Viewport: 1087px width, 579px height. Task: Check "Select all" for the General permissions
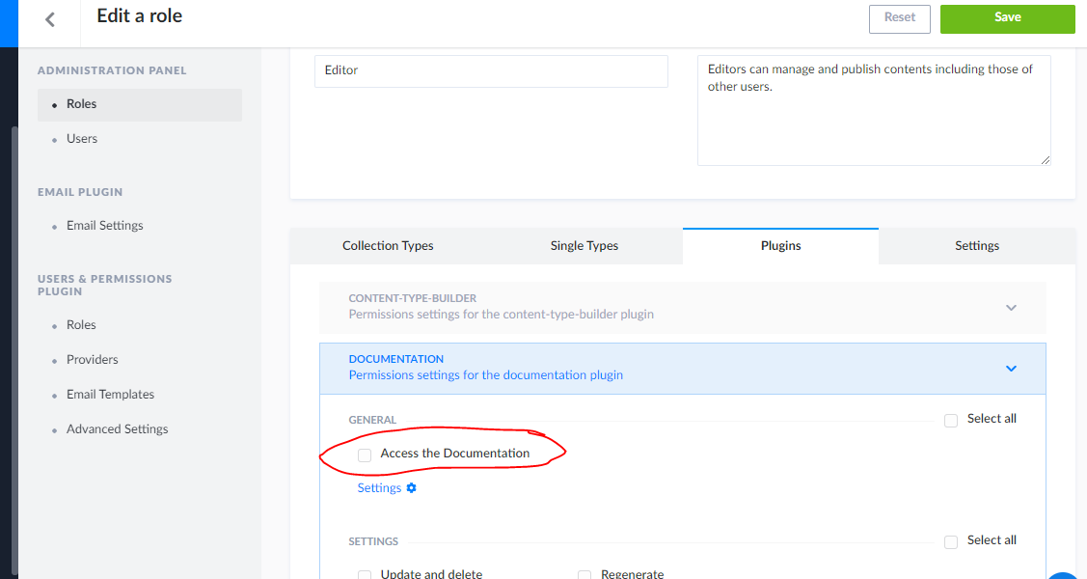pos(951,420)
